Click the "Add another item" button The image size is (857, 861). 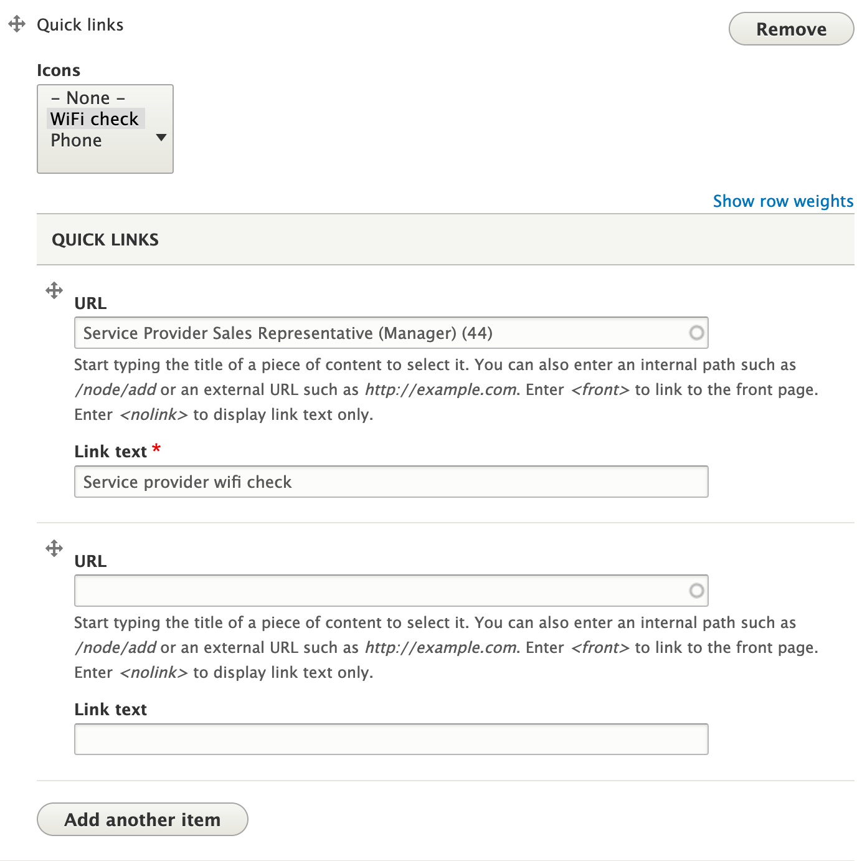tap(143, 819)
